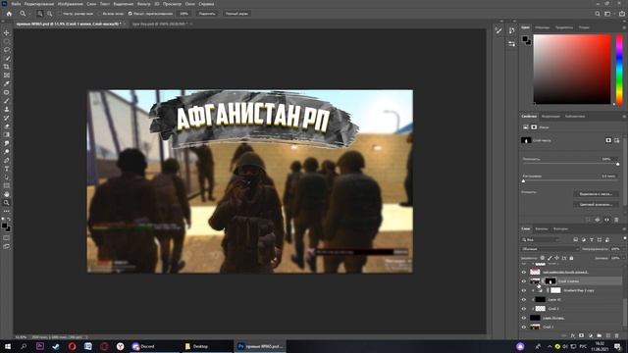Viewport: 628px width, 353px height.
Task: Select the layer mask thumbnail of 'Слой 1 копия'
Action: coord(550,281)
